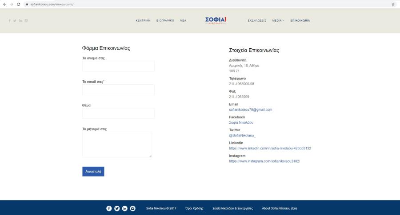The image size is (400, 215).
Task: Click the header Facebook icon
Action: click(x=10, y=20)
